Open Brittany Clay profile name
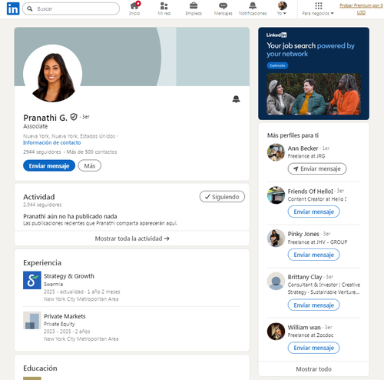This screenshot has width=384, height=380. 305,277
